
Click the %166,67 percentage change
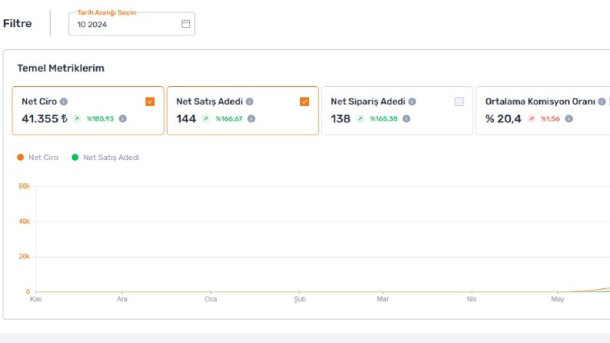click(228, 118)
